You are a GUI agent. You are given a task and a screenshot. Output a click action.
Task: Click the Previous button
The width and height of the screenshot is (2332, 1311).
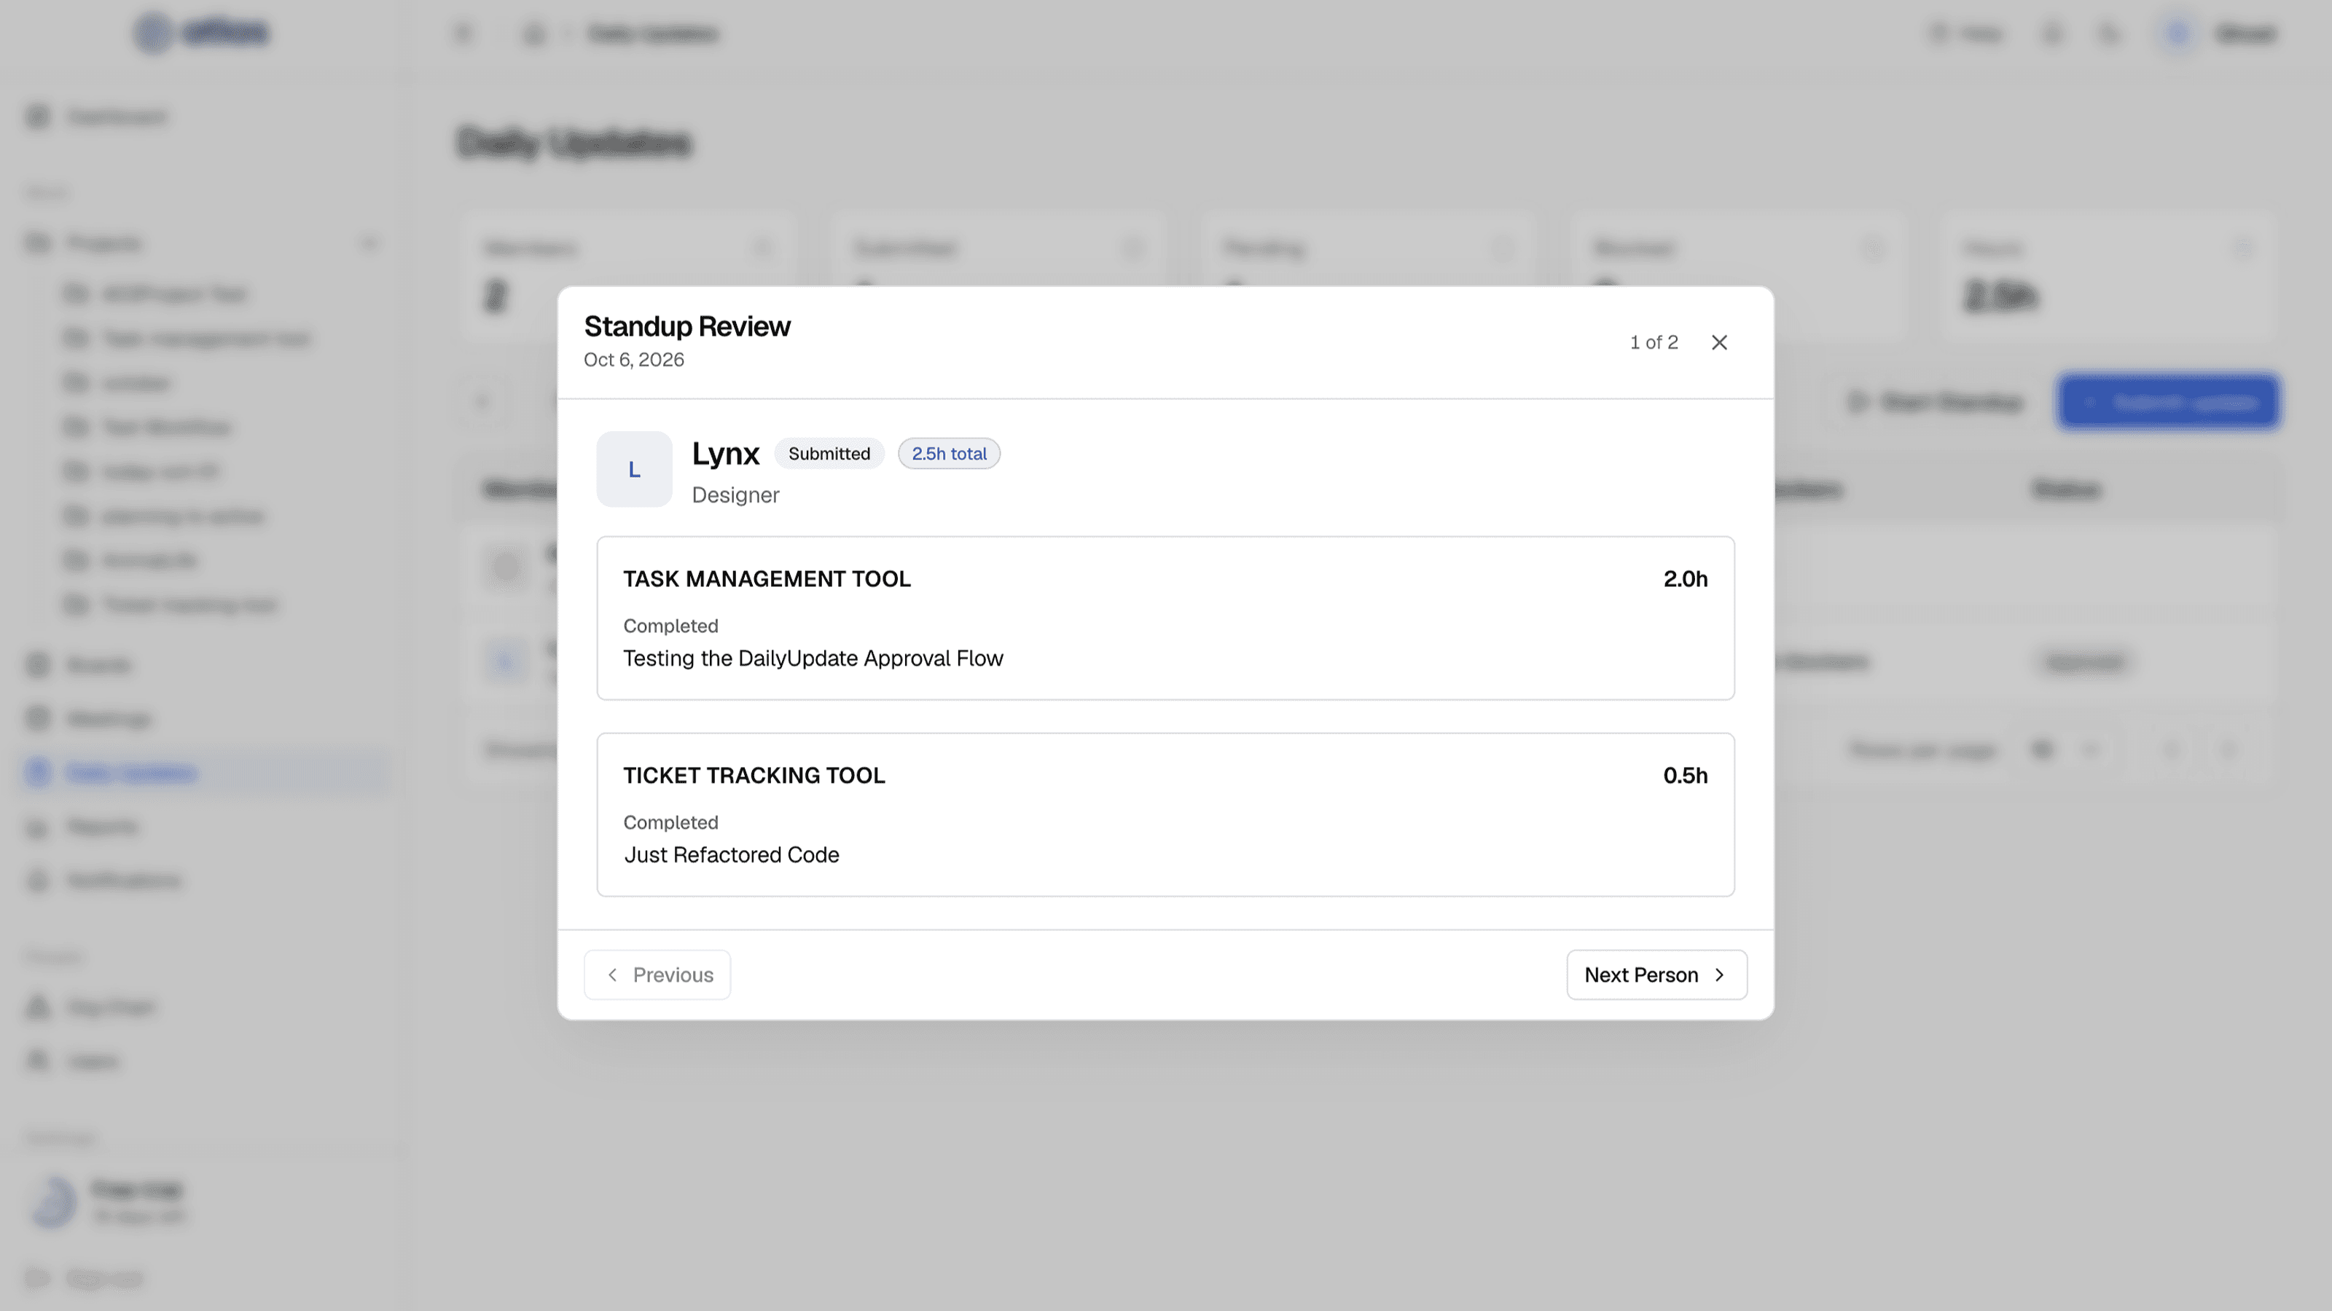point(657,975)
